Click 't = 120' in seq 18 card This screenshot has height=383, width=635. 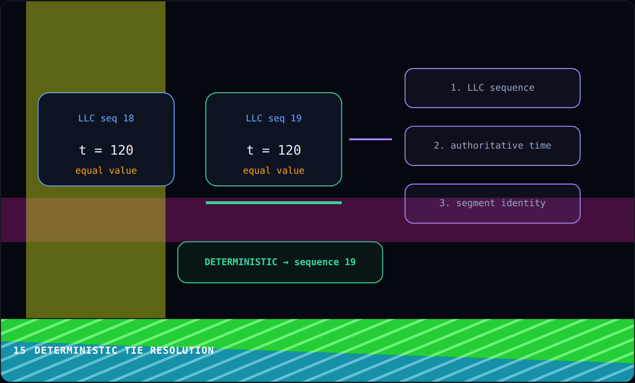[106, 150]
